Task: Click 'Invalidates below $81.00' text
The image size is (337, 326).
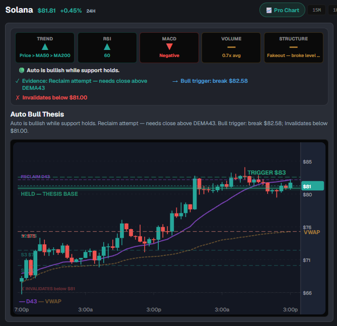Action: (55, 97)
